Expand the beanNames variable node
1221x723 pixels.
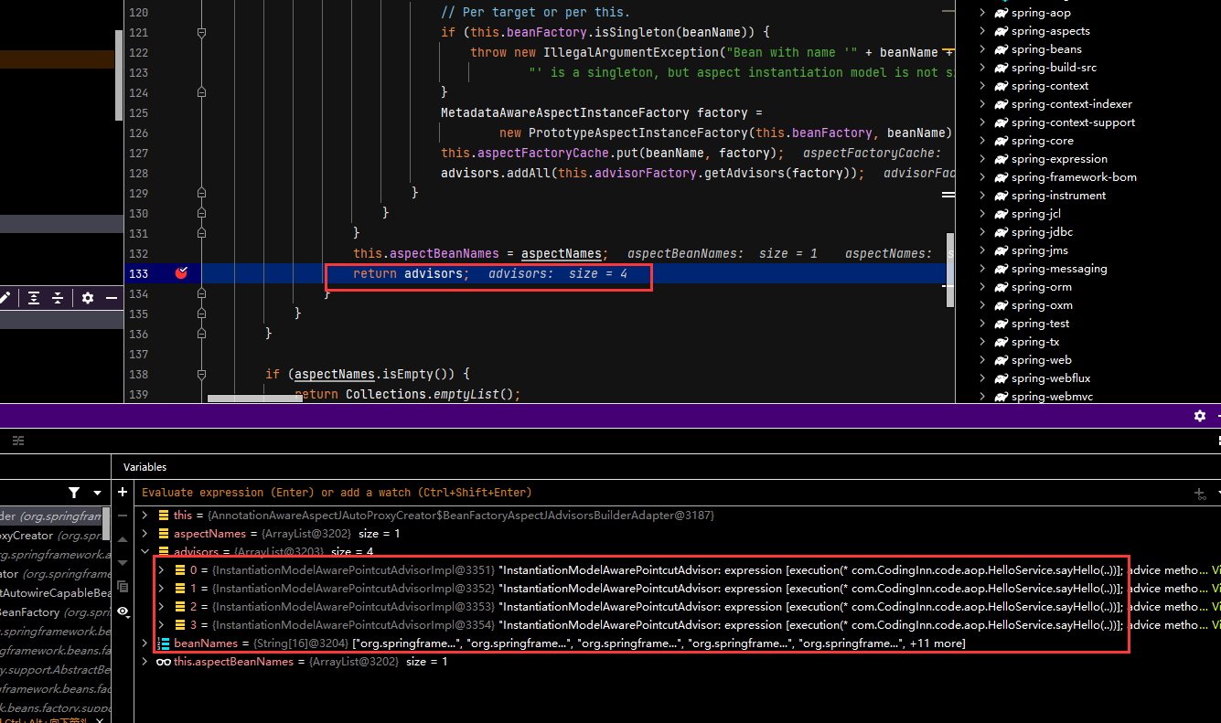[x=145, y=643]
